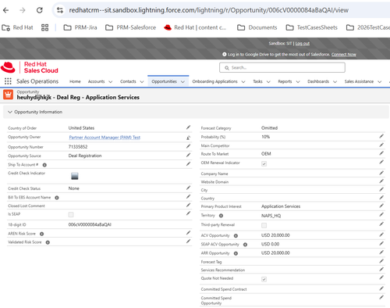Toggle Quote Not Needed checkbox
This screenshot has width=390, height=308.
coord(264,279)
